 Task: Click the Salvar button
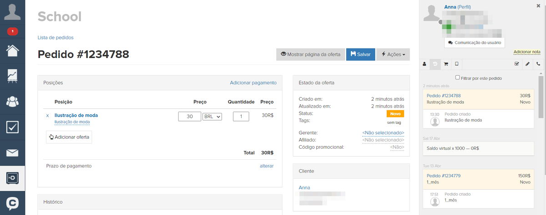pos(360,54)
